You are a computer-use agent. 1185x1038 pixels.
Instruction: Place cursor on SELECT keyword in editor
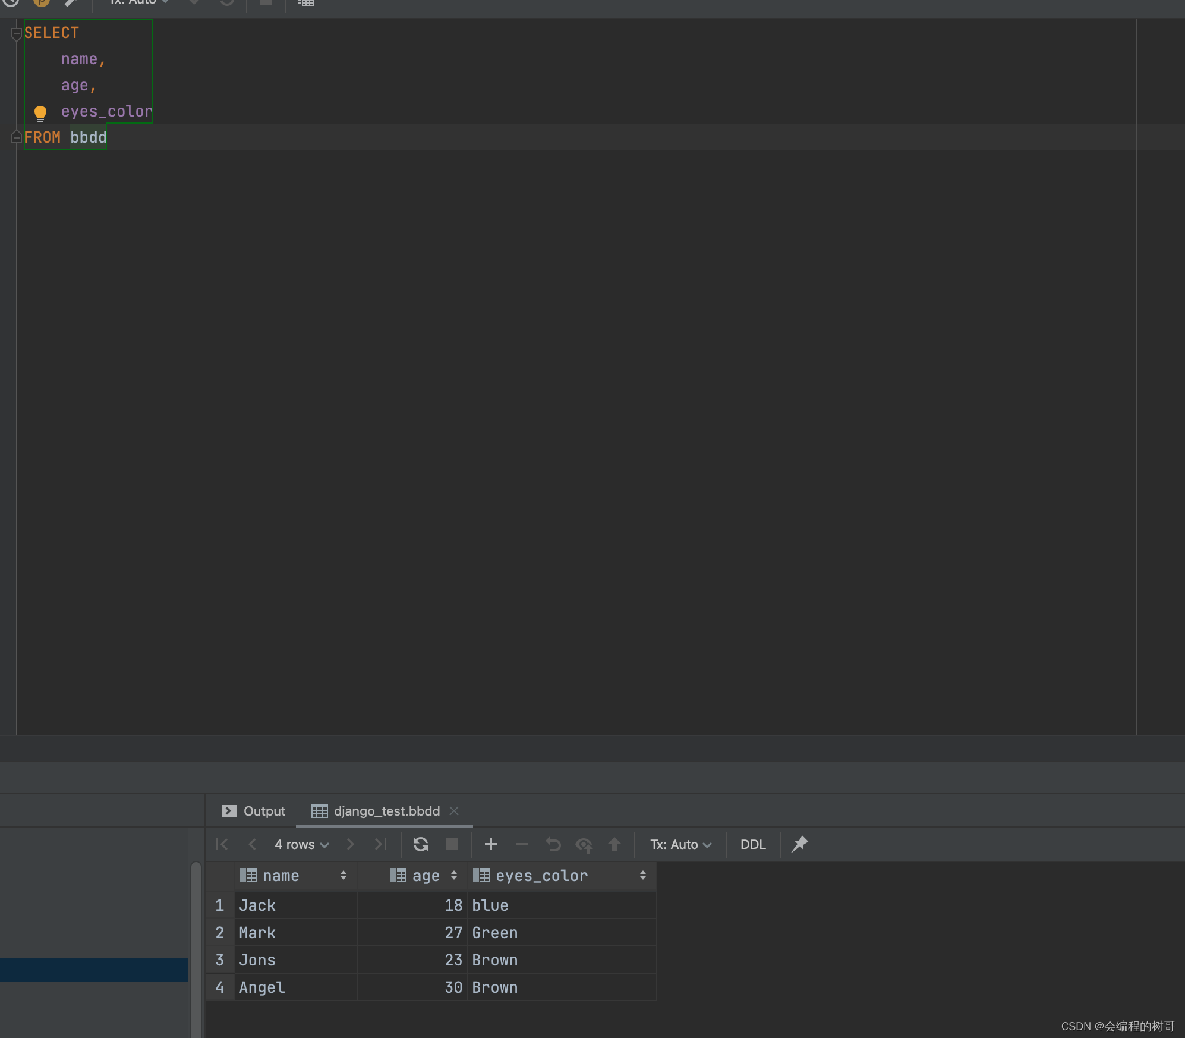[52, 33]
